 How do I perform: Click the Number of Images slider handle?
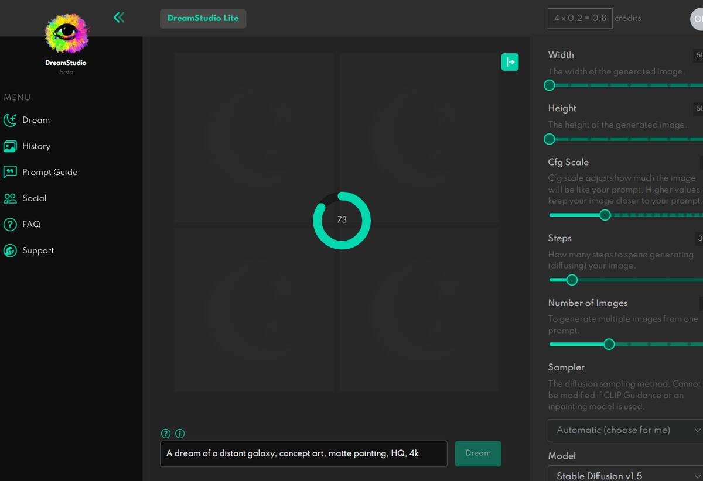(609, 344)
